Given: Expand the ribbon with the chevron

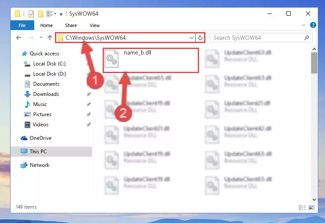Looking at the screenshot, I should (x=303, y=25).
